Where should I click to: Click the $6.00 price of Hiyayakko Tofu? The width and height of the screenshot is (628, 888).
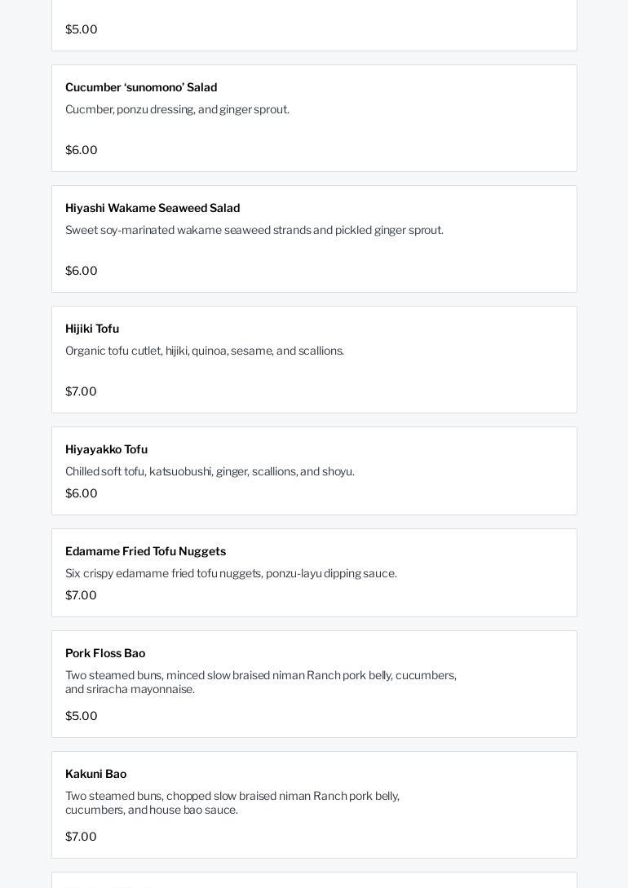[x=81, y=493]
